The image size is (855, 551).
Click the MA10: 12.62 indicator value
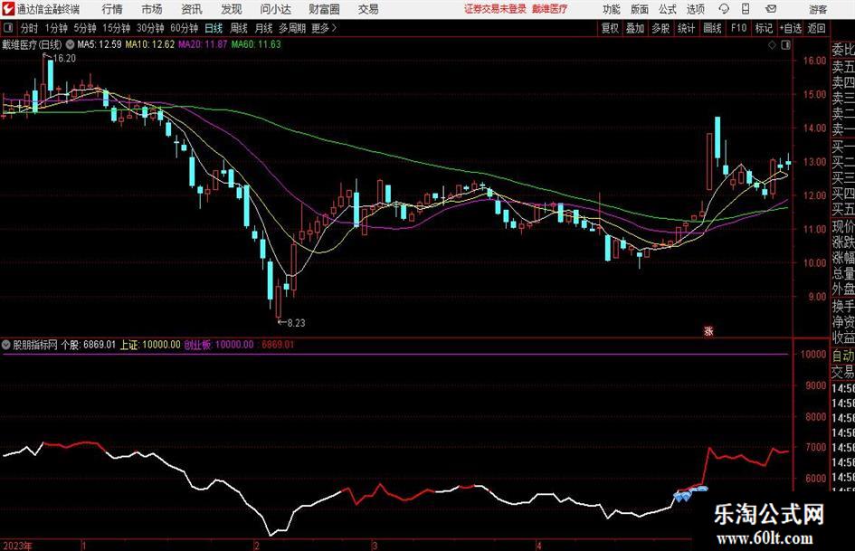[x=150, y=44]
